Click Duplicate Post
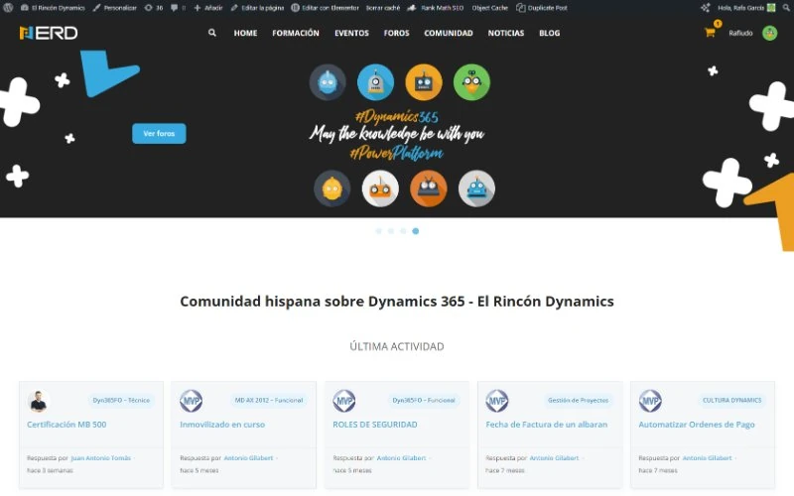This screenshot has width=794, height=496. pos(542,8)
